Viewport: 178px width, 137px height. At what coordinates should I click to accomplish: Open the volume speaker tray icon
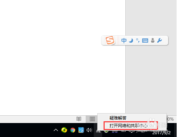tap(89, 130)
